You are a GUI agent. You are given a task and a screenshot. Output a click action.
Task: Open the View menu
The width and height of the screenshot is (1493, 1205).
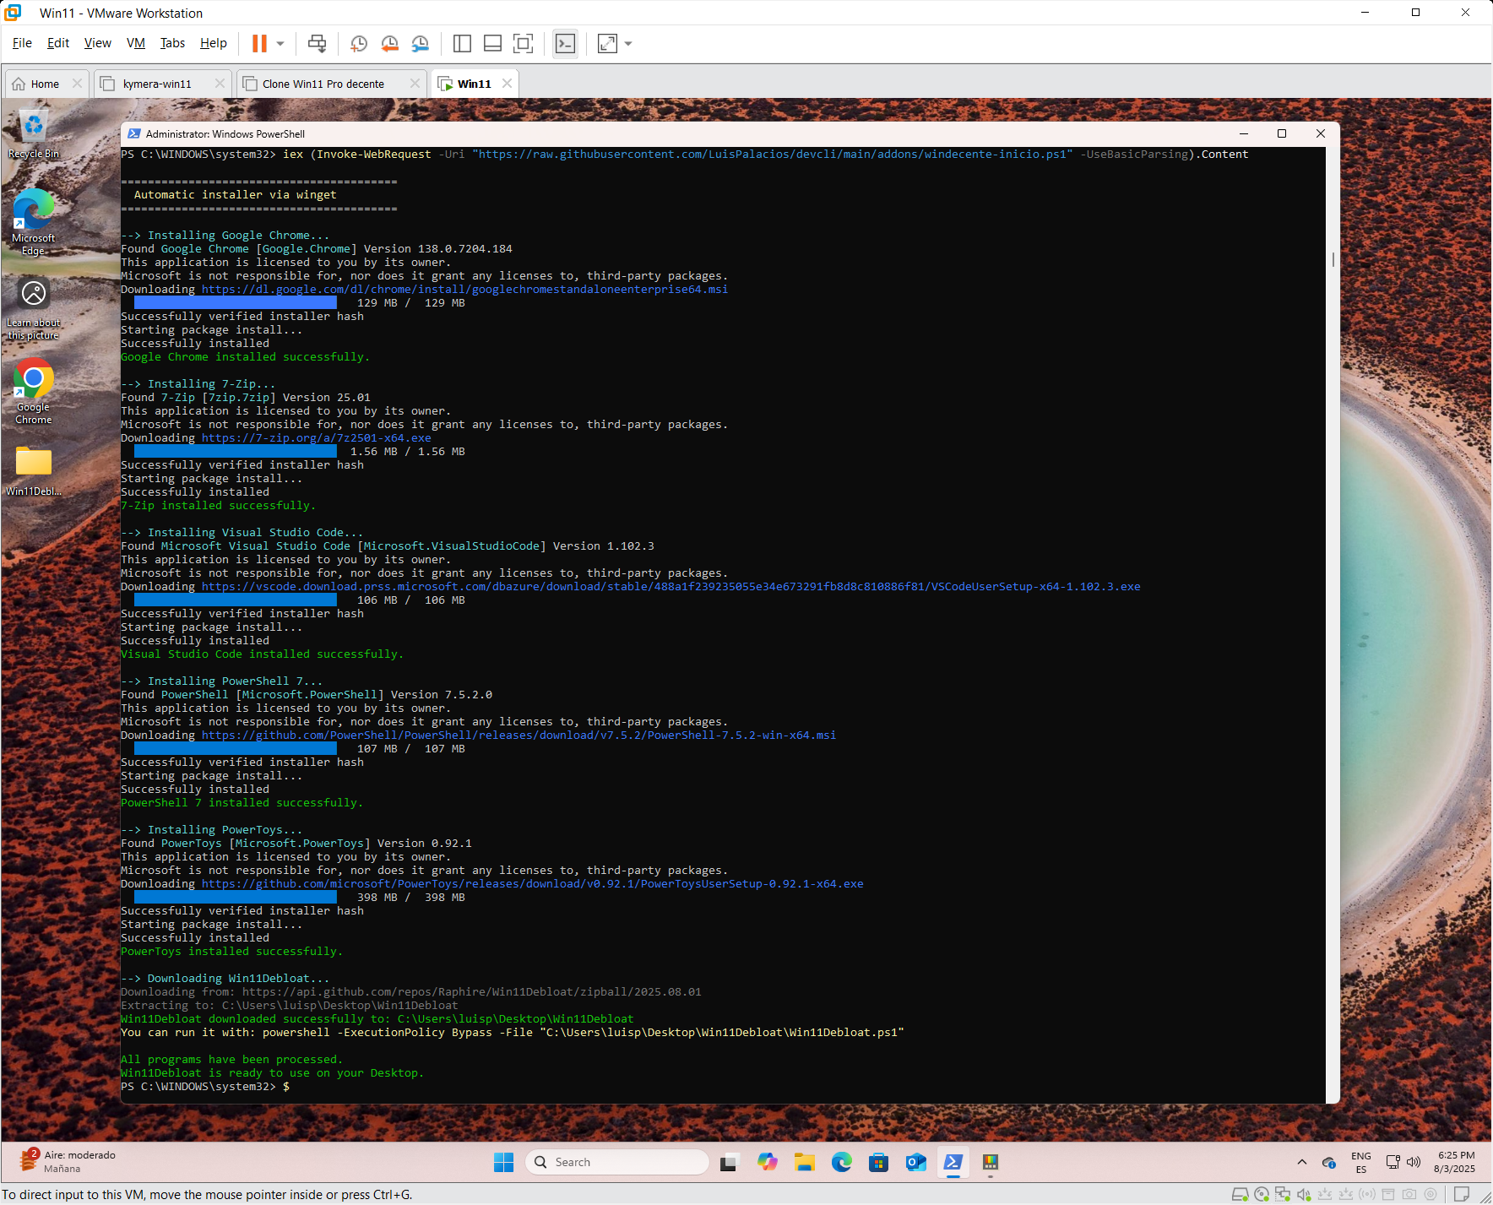[97, 43]
